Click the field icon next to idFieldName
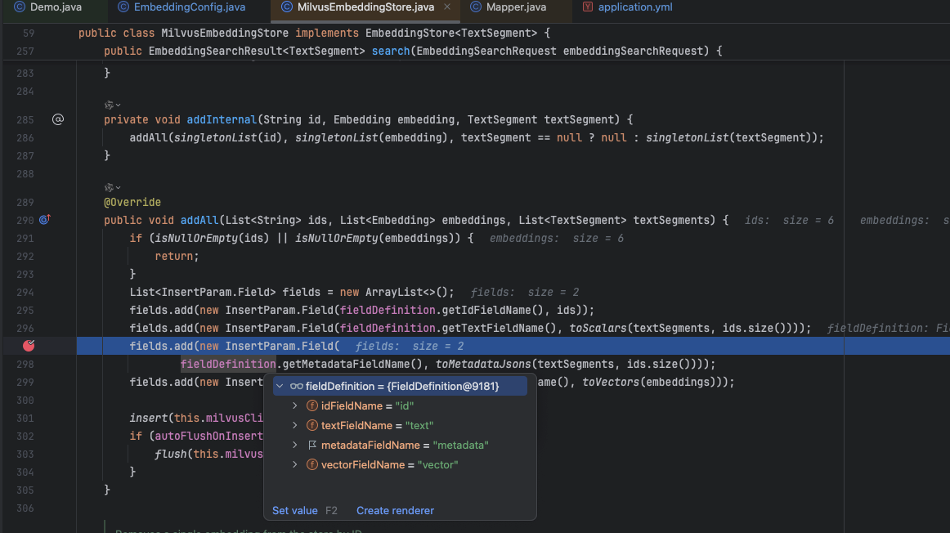The width and height of the screenshot is (950, 533). click(312, 405)
